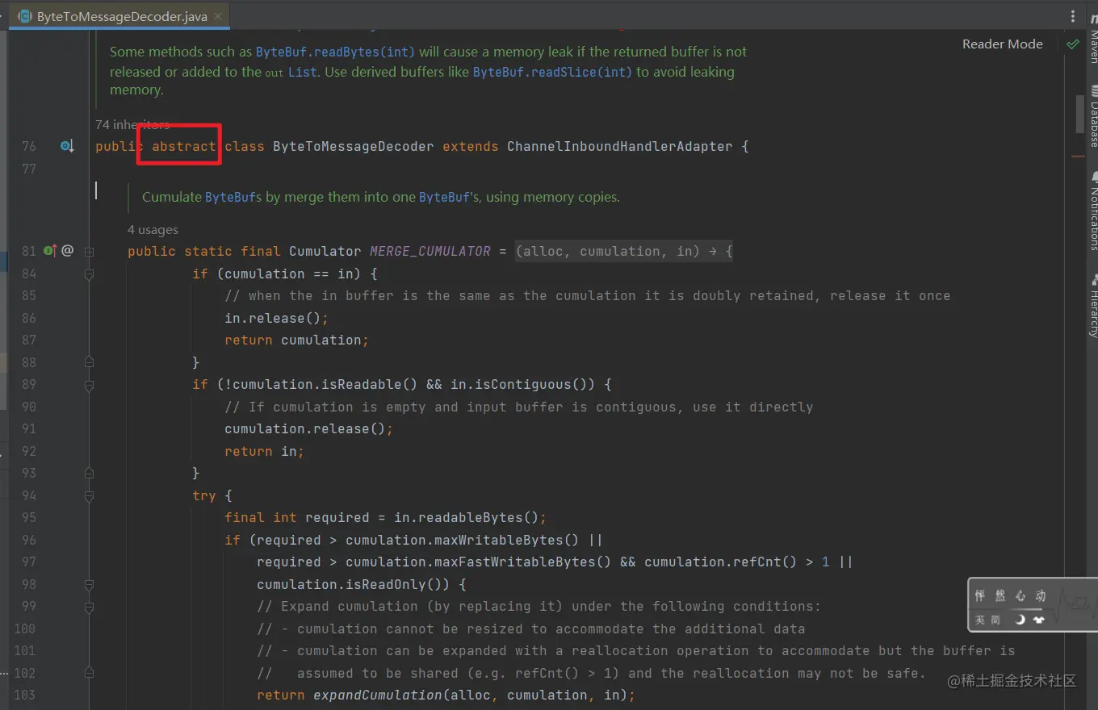Click in.release() on line 86

pyautogui.click(x=273, y=318)
